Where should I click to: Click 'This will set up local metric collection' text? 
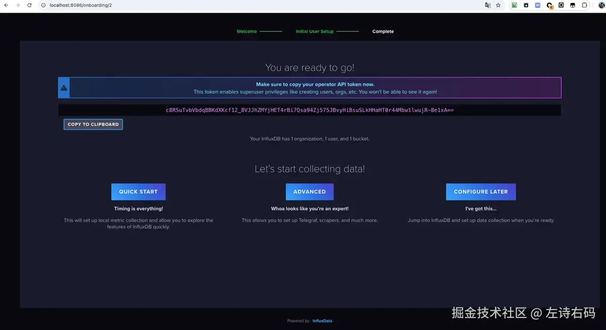pyautogui.click(x=138, y=224)
